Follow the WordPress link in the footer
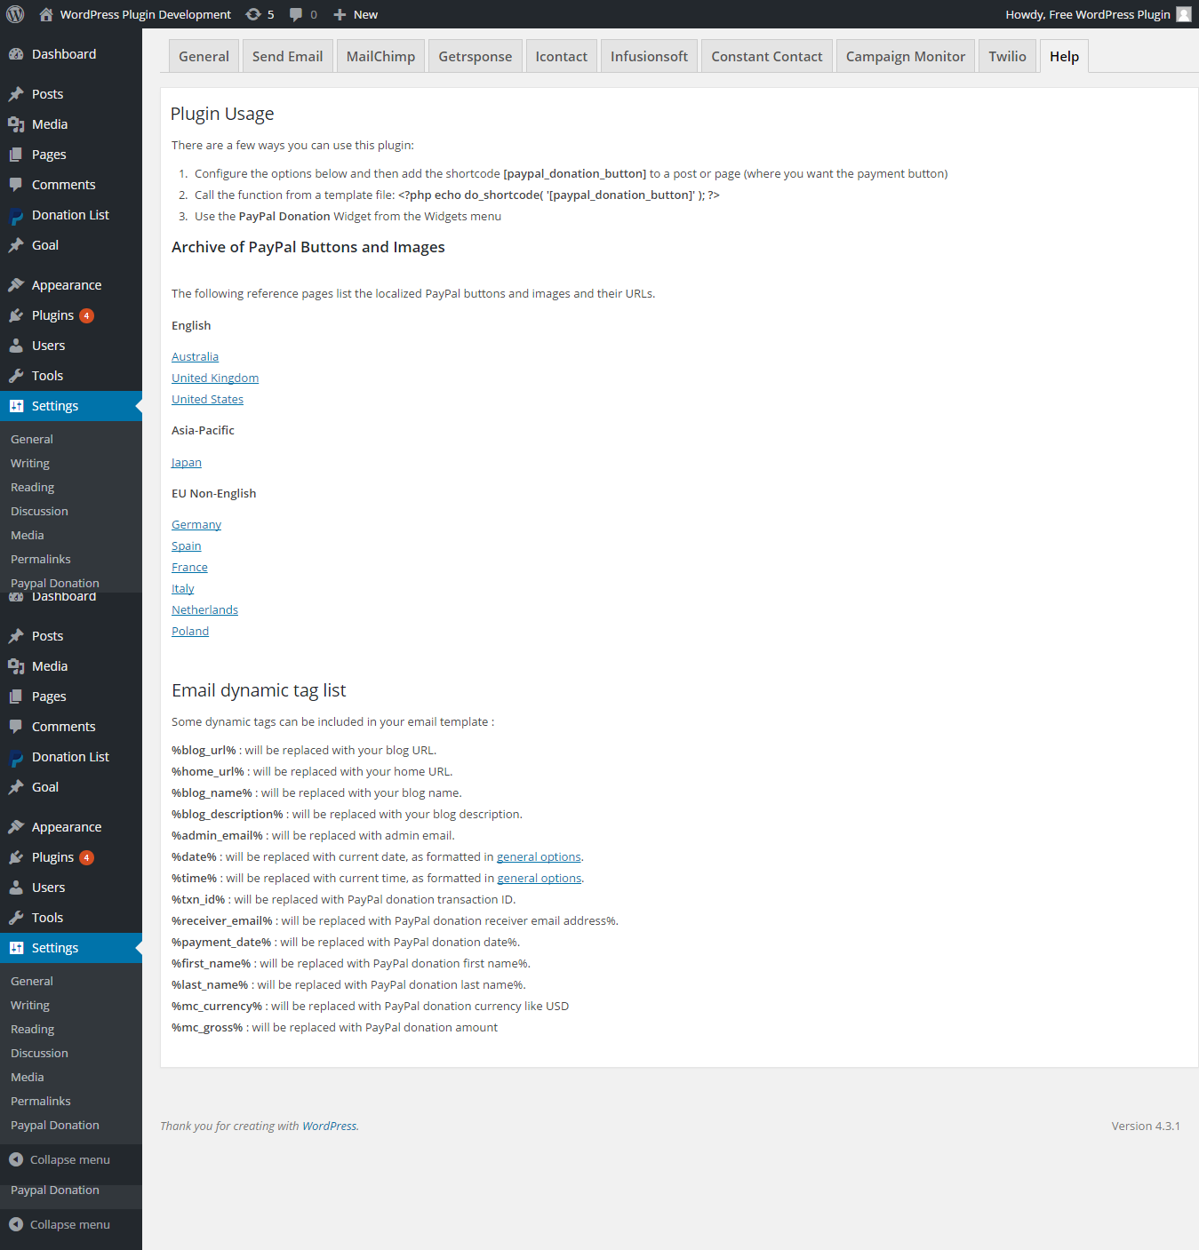1199x1250 pixels. 330,1126
